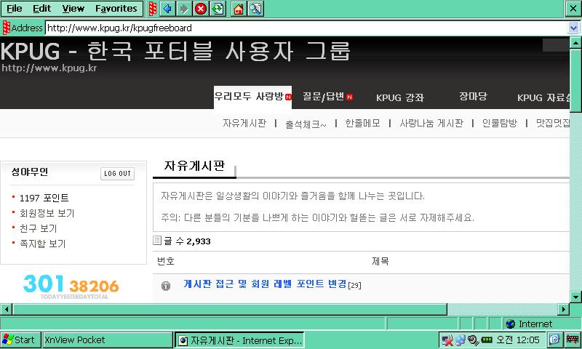This screenshot has height=349, width=582.
Task: Click the 글 수 2,933 count text
Action: (187, 241)
